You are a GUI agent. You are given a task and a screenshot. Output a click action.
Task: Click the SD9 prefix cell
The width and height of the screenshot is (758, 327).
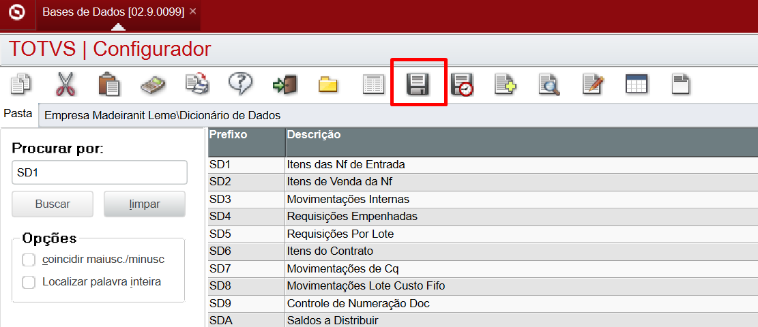click(x=246, y=304)
